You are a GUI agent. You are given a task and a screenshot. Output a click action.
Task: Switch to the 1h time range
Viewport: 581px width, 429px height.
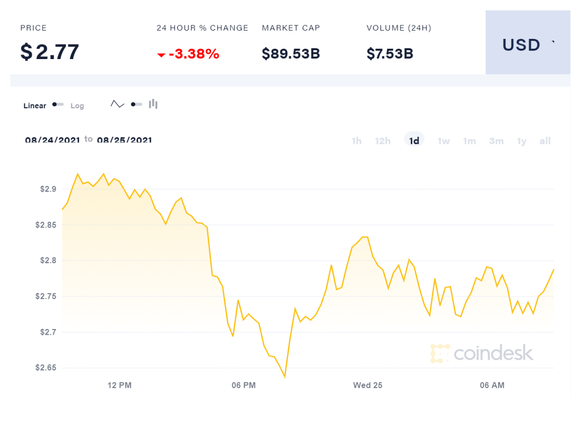pos(357,141)
